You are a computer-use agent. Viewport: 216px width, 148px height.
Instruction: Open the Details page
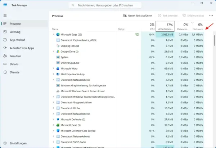24,64
